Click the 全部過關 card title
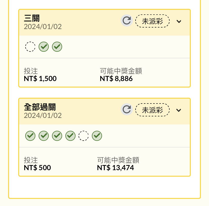209x206 pixels. coord(40,107)
